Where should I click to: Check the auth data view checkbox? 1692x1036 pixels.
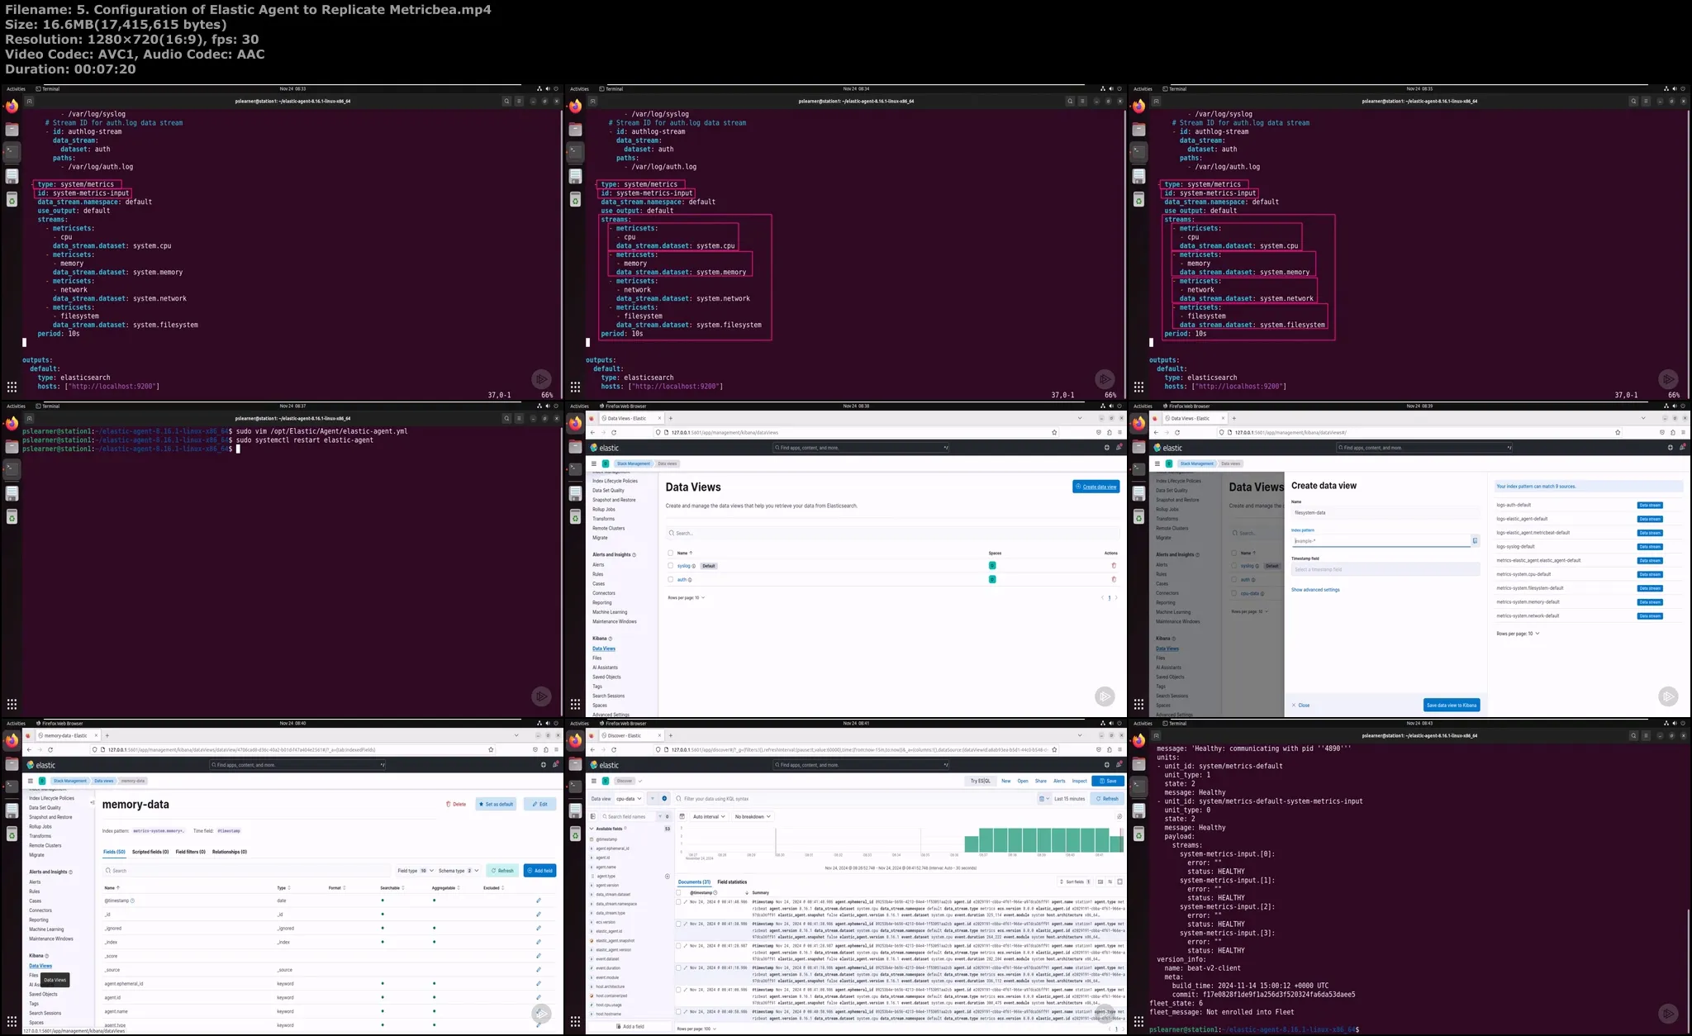[670, 579]
